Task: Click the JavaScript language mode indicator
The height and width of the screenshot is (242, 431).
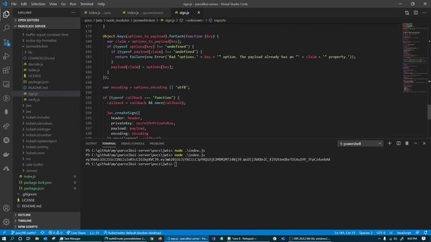Action: [x=404, y=233]
